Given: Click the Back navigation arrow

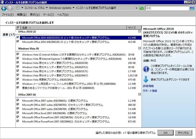Looking at the screenshot, I should [x=4, y=9].
